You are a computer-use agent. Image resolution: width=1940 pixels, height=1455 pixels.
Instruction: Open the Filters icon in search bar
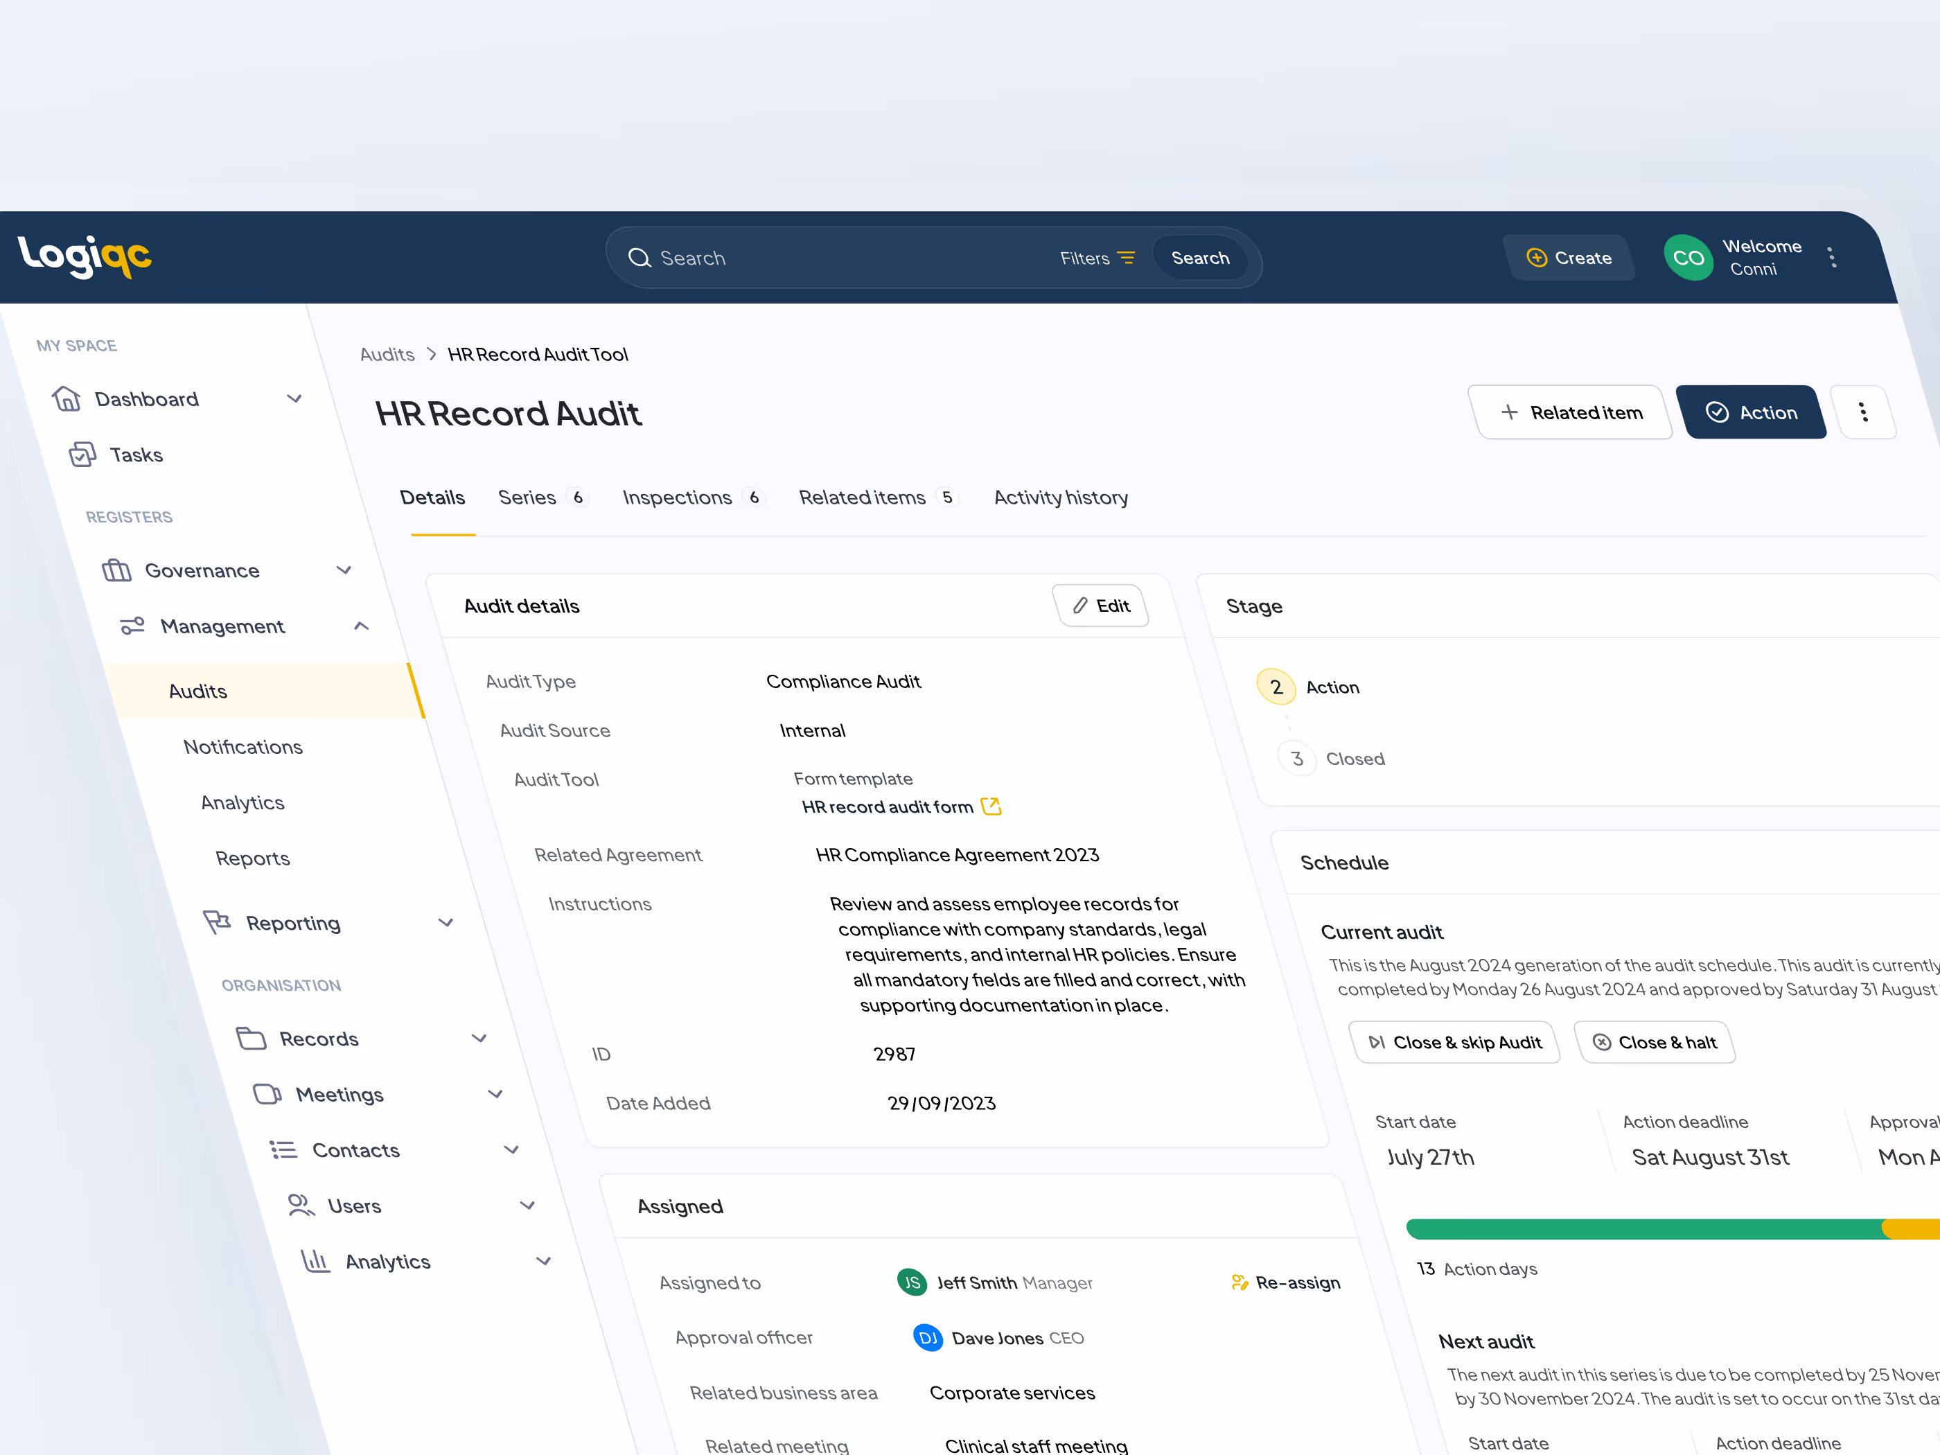click(1126, 258)
